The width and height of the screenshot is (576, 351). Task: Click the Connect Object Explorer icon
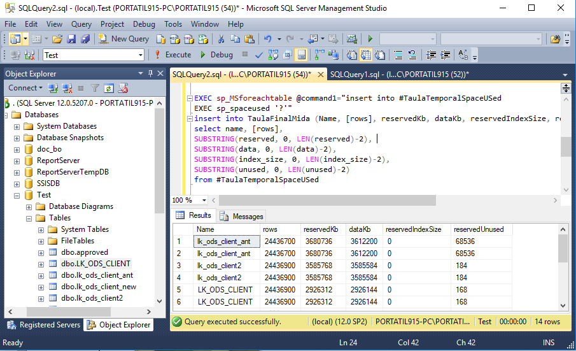tap(53, 88)
